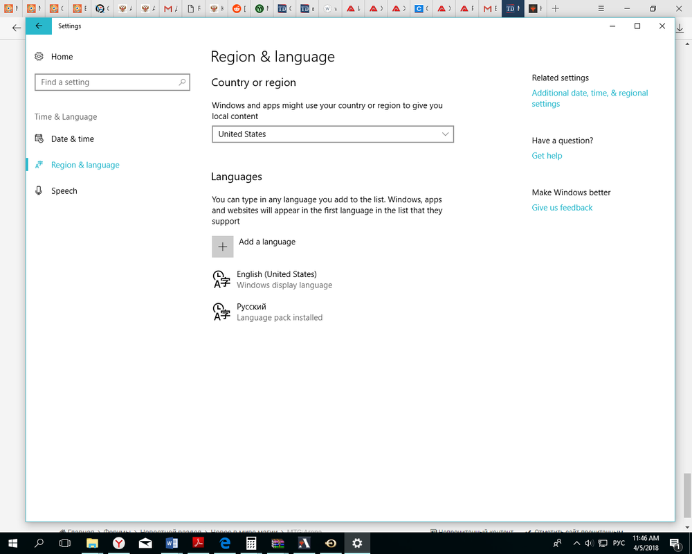
Task: Click the English (United States) language icon
Action: [x=221, y=279]
